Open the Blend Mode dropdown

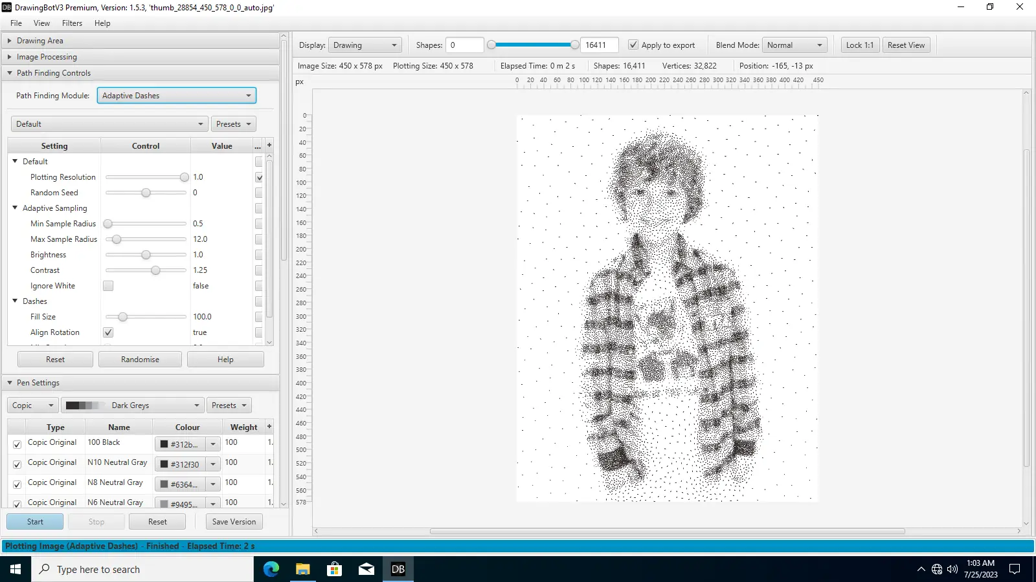(794, 45)
